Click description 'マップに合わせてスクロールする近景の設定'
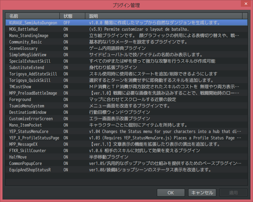 133,100
